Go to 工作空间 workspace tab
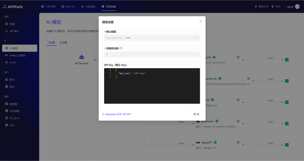Viewport: 304px width, 161px height. click(x=48, y=6)
